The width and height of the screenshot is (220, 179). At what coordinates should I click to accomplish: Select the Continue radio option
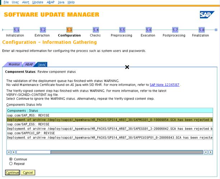coord(11,159)
